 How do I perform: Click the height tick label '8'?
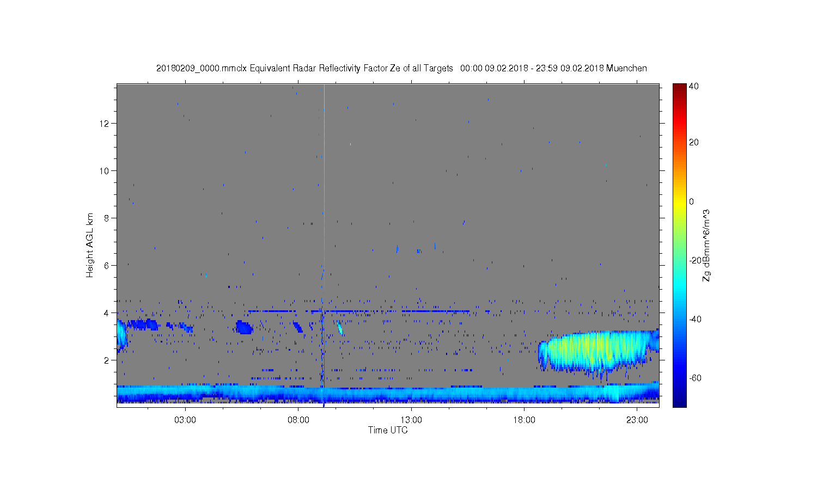tap(107, 218)
